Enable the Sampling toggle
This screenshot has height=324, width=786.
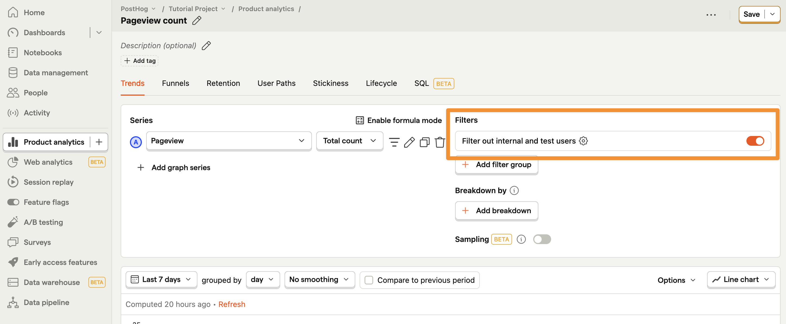542,239
